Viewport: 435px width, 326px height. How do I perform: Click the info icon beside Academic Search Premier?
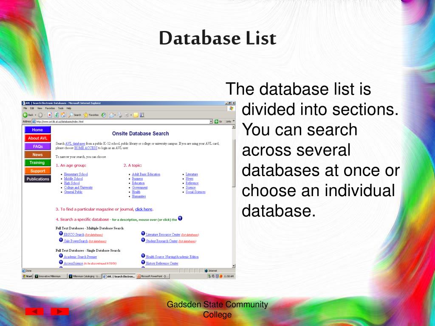click(x=61, y=256)
